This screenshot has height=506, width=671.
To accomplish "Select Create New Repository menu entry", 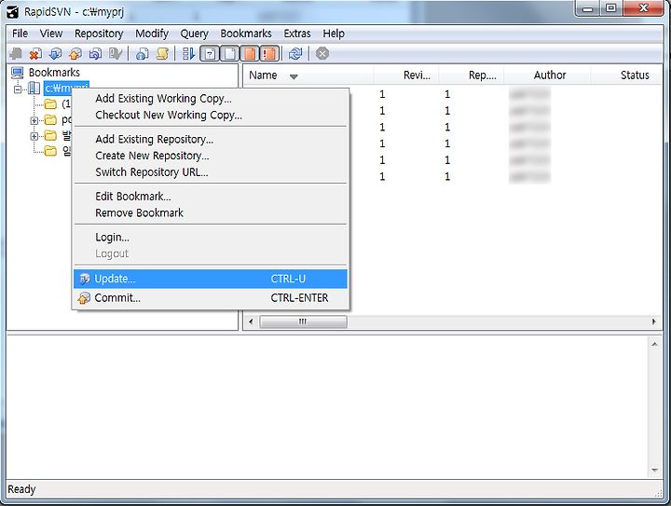I will tap(210, 156).
